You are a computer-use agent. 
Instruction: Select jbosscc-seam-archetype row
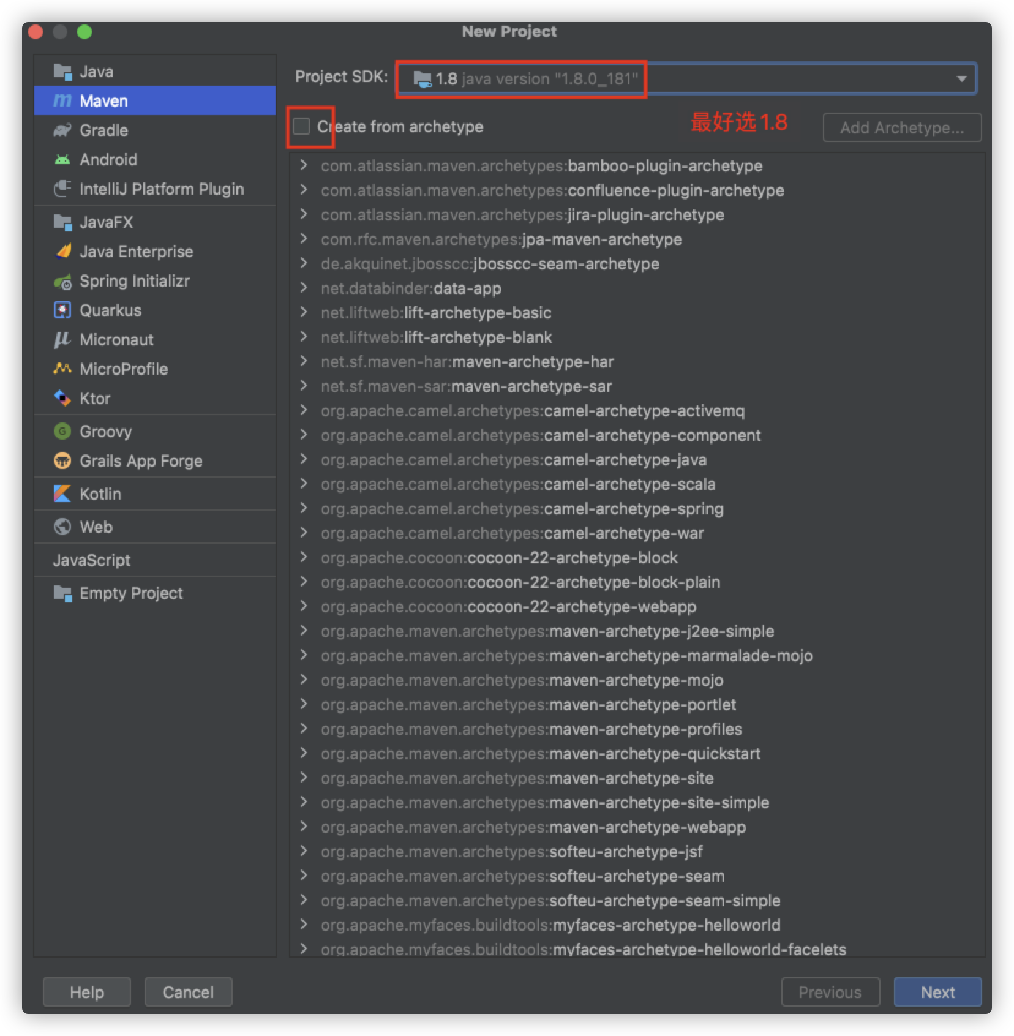(x=637, y=264)
